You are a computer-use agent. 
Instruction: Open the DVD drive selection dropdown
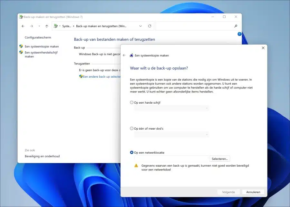pyautogui.click(x=171, y=134)
